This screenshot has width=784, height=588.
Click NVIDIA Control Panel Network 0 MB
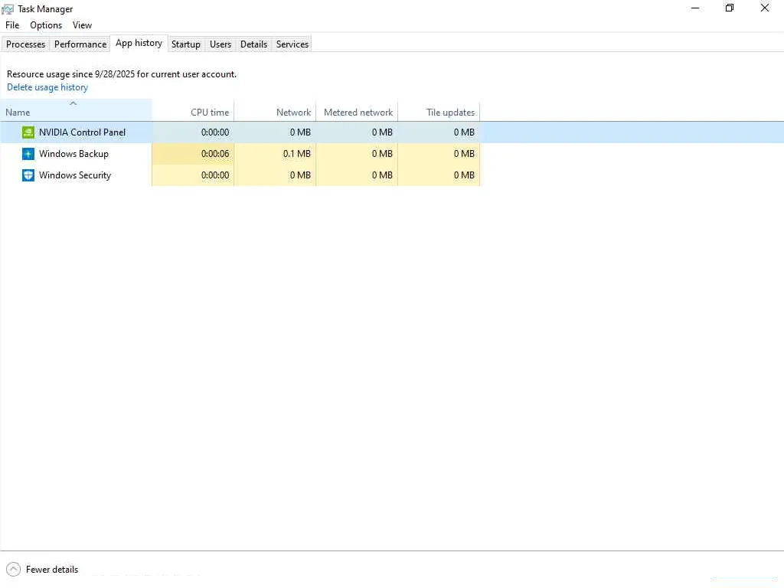pyautogui.click(x=275, y=132)
